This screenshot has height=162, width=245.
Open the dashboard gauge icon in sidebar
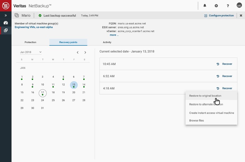[6, 23]
